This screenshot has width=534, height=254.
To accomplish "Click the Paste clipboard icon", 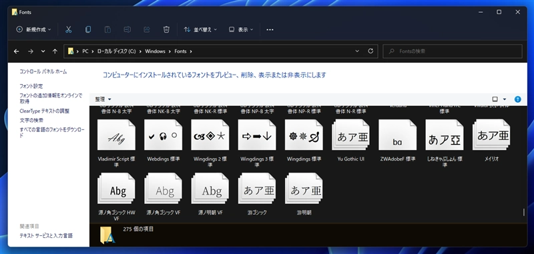I will coord(107,29).
